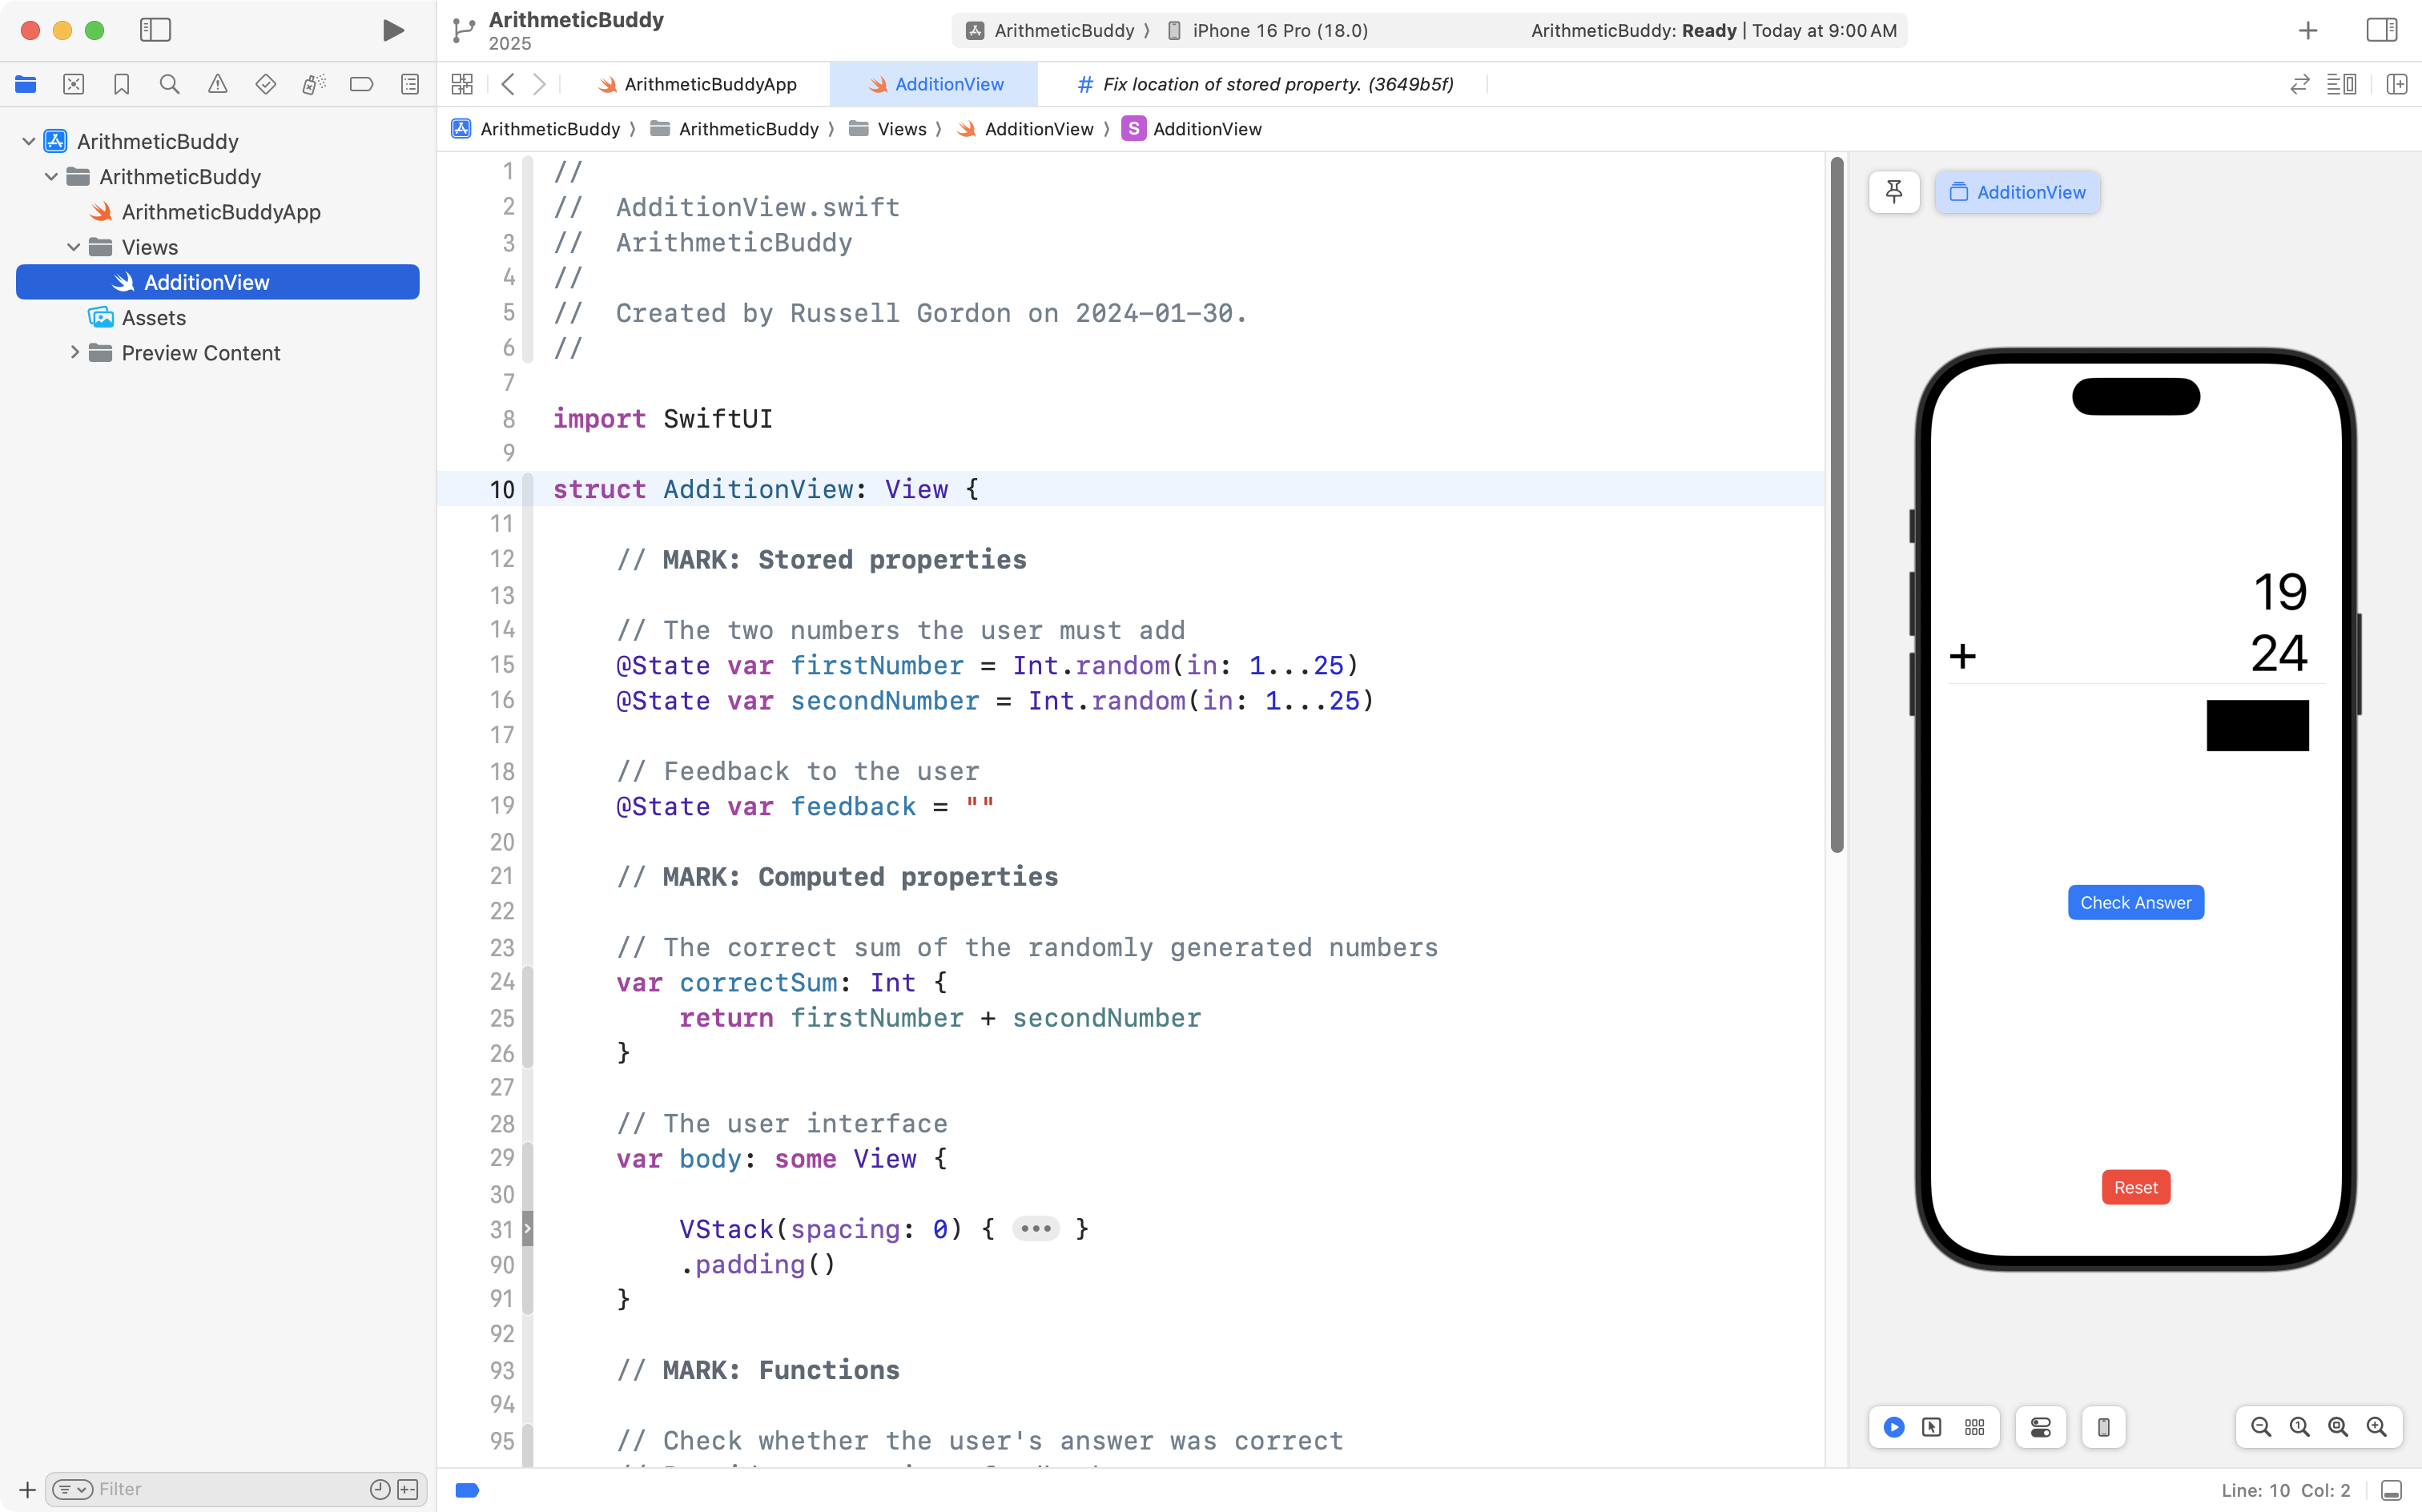Click the editor vertical scrollbar

pyautogui.click(x=1836, y=505)
